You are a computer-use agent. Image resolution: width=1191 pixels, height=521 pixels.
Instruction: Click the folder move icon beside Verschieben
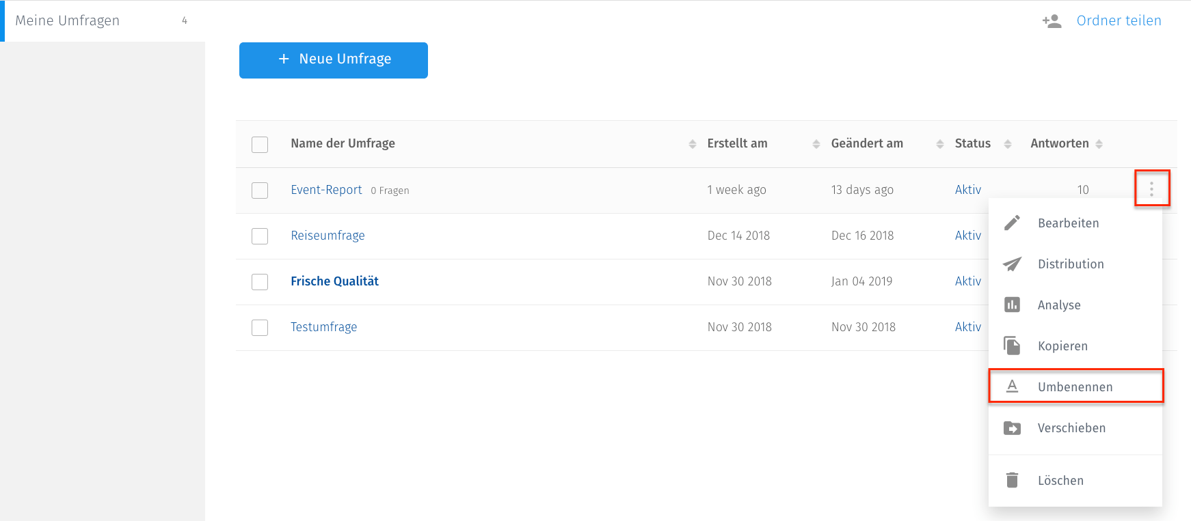coord(1012,428)
